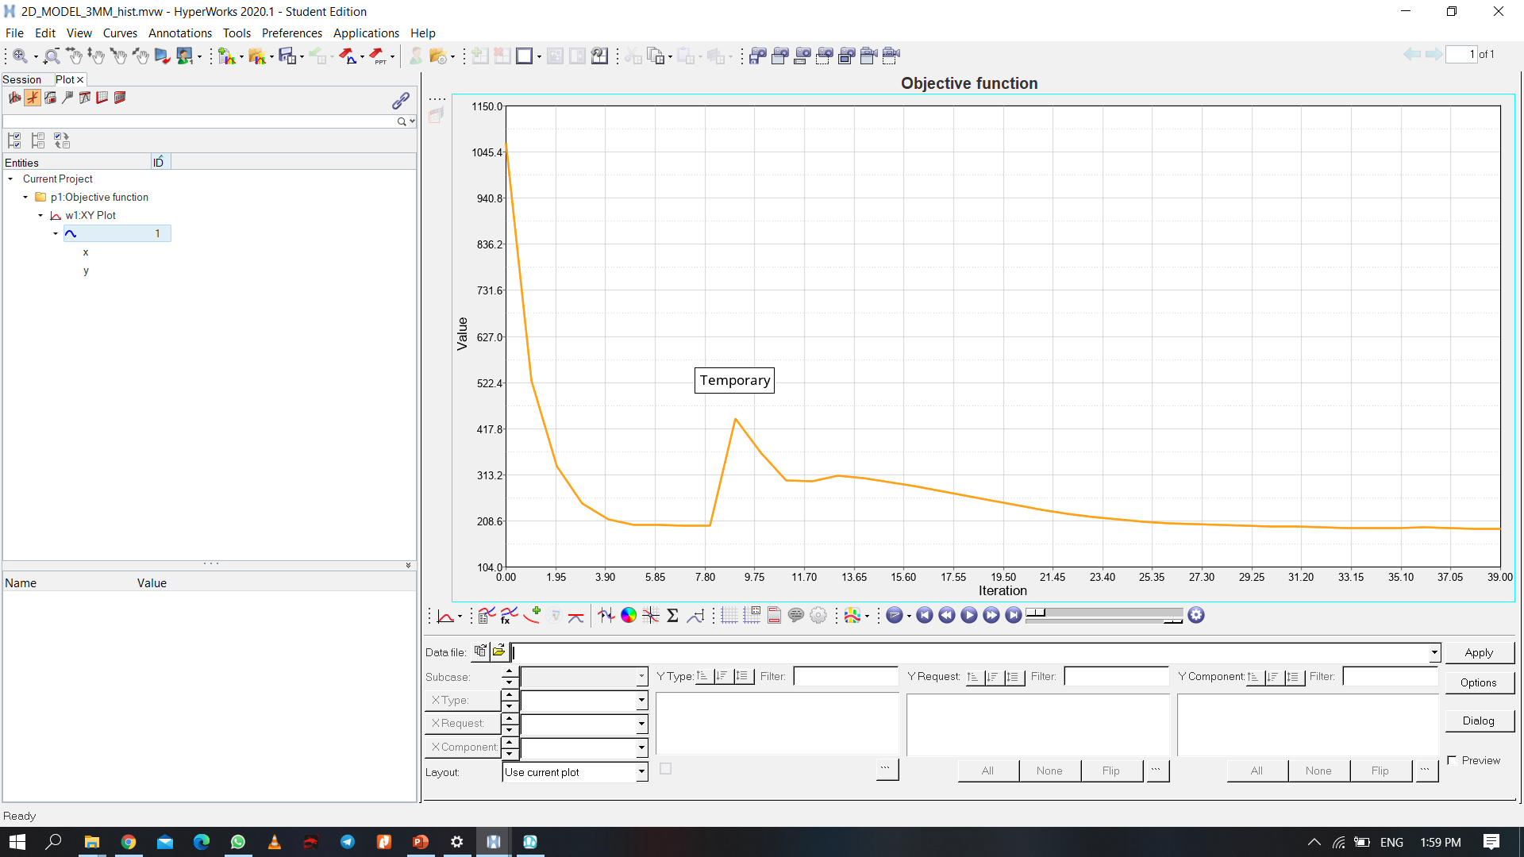The width and height of the screenshot is (1524, 857).
Task: Collapse the p1:Objective function node
Action: [25, 198]
